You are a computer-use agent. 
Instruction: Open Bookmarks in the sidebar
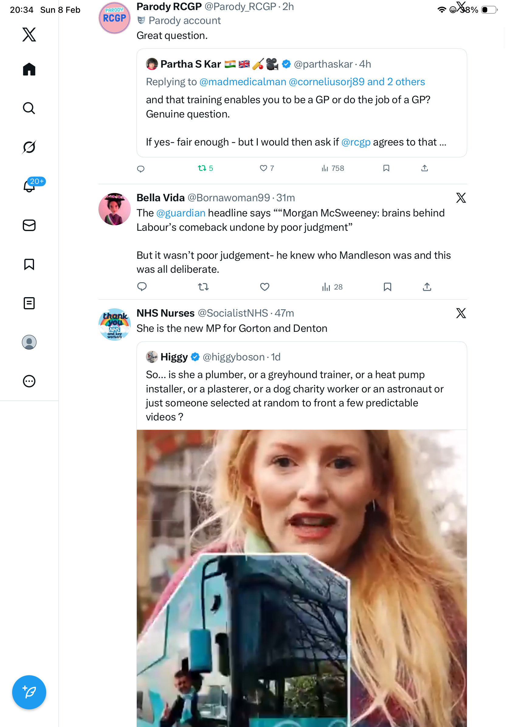coord(29,264)
